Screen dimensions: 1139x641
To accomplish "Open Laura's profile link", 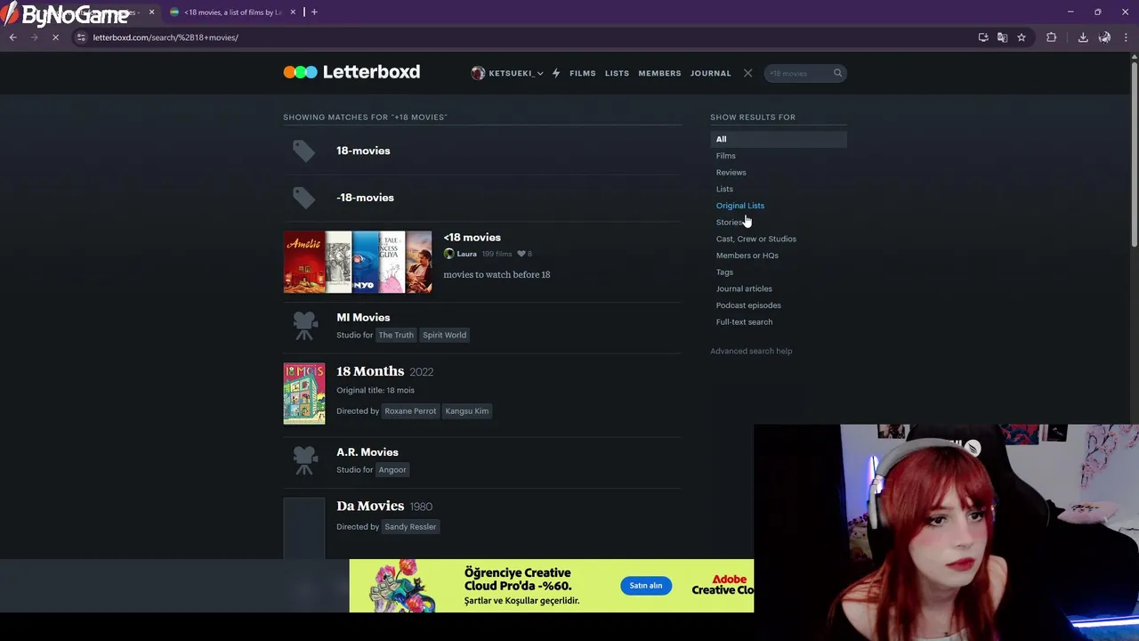I will pyautogui.click(x=466, y=254).
